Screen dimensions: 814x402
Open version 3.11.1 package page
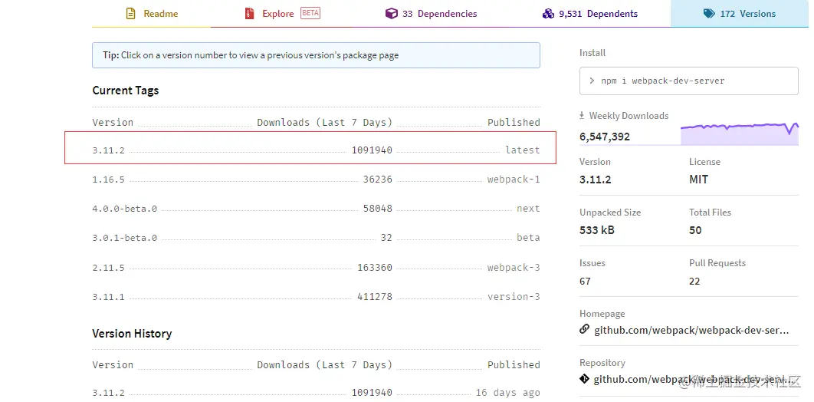[109, 297]
